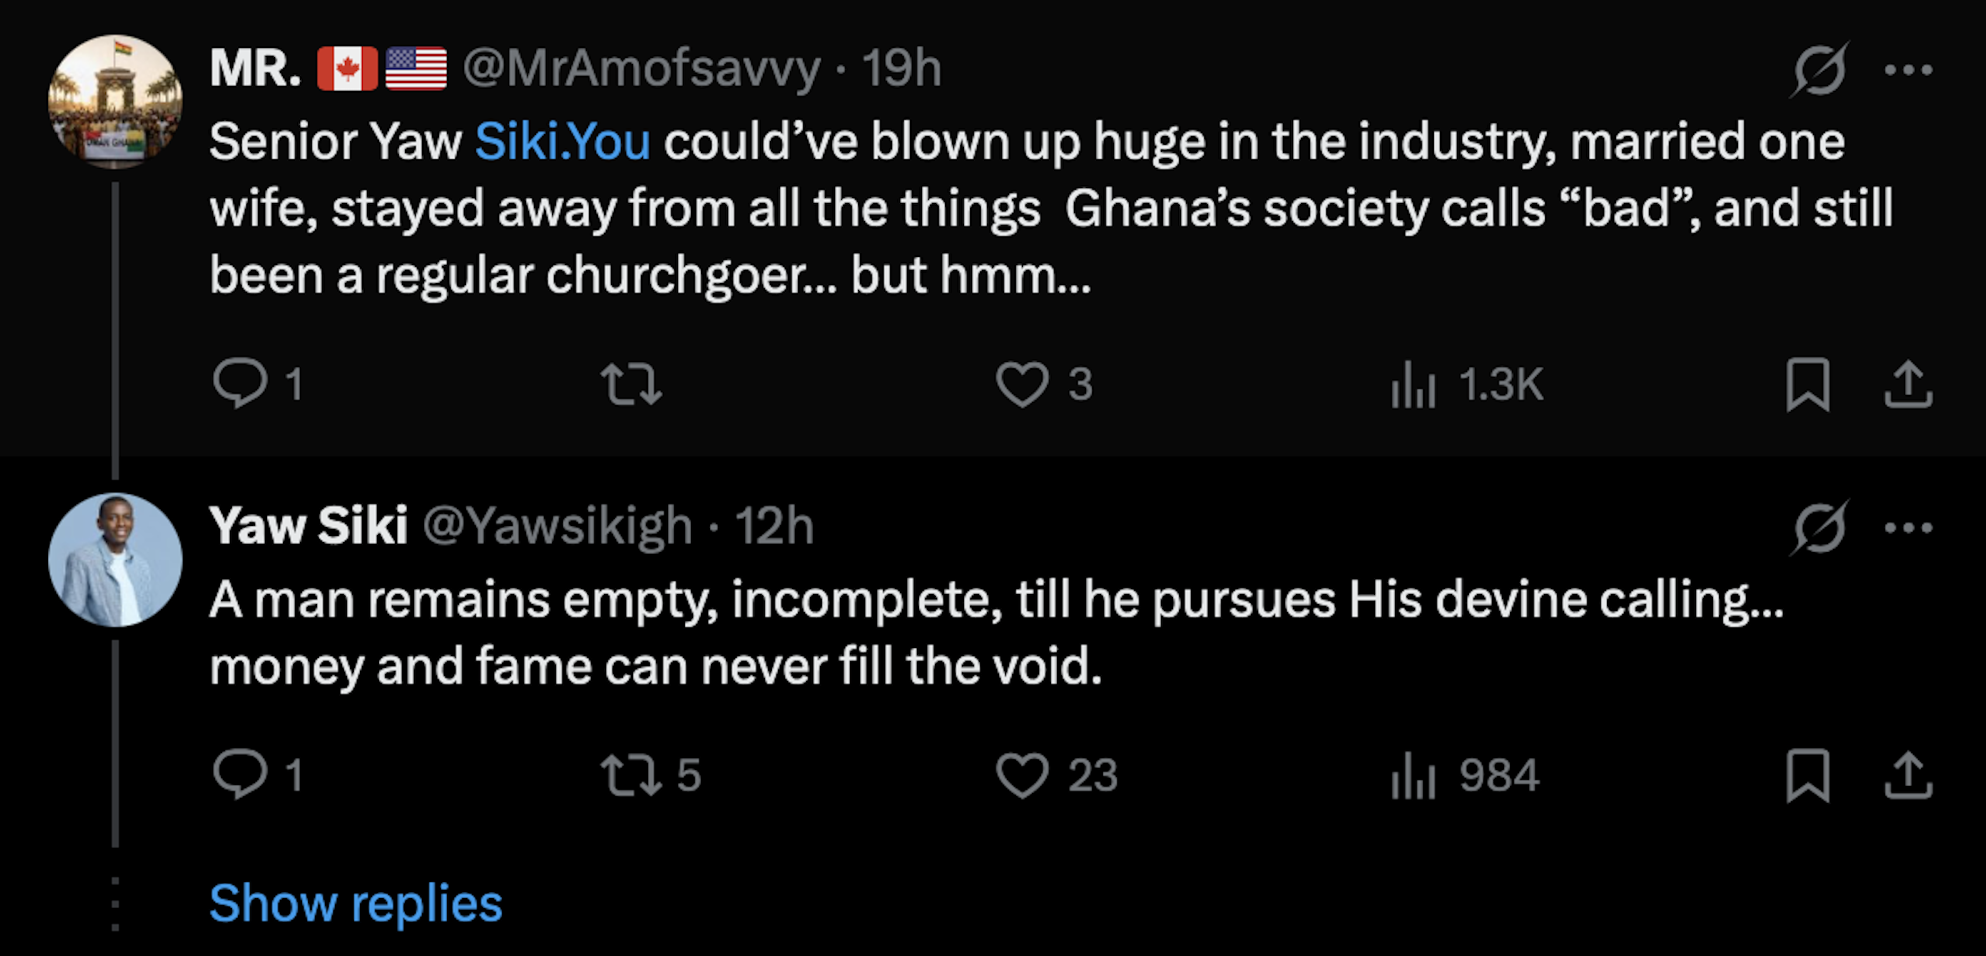
Task: Reply to Yaw Siki's tweet
Action: point(241,774)
